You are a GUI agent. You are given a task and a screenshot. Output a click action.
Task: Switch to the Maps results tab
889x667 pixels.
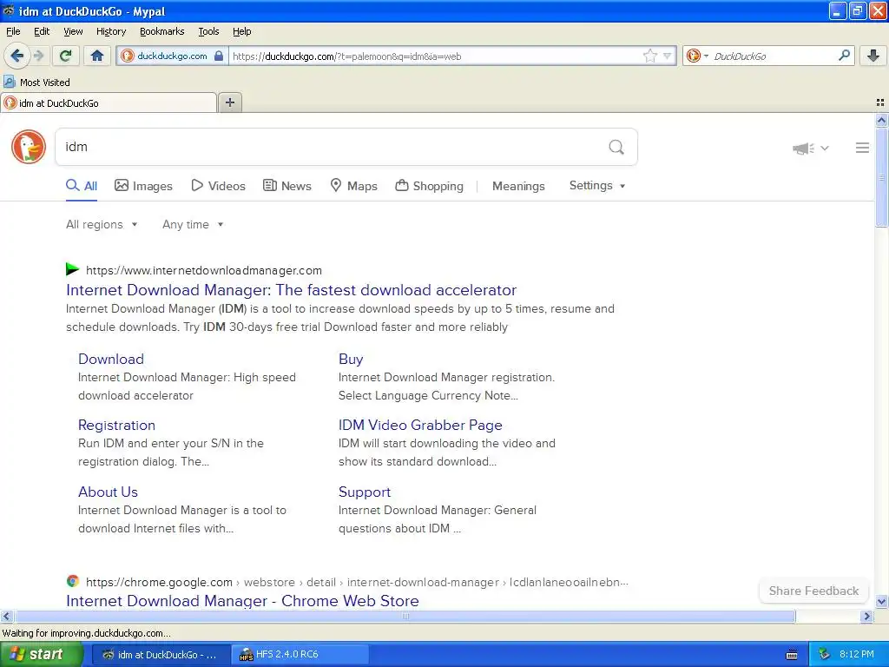(x=354, y=186)
